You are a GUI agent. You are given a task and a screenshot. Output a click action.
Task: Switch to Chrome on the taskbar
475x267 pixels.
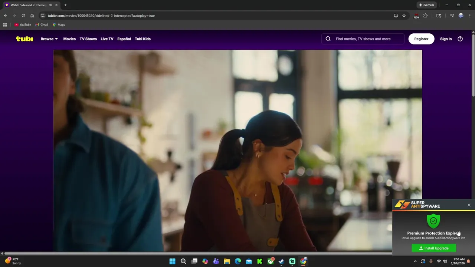pyautogui.click(x=303, y=261)
